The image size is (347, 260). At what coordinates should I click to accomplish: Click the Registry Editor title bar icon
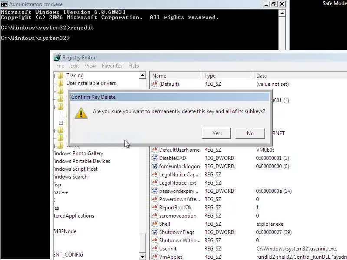tap(58, 58)
